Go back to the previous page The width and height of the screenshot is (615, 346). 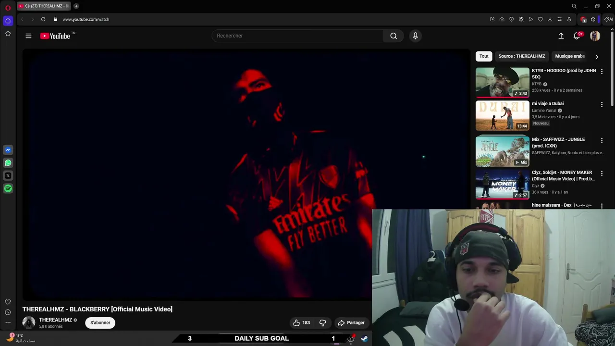pos(22,19)
